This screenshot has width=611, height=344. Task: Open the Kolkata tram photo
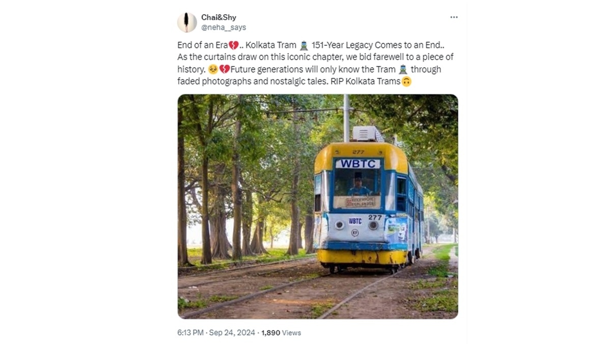(318, 206)
